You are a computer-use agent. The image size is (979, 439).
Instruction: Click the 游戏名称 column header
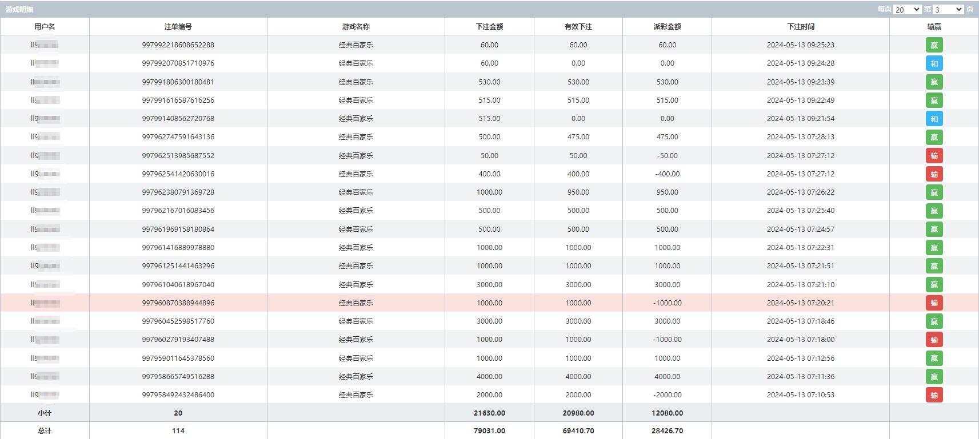click(x=356, y=27)
